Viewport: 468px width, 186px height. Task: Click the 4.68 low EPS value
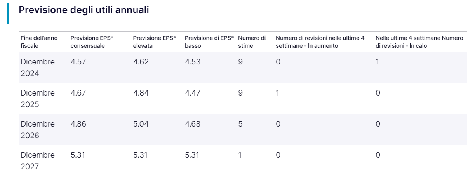[x=193, y=124]
